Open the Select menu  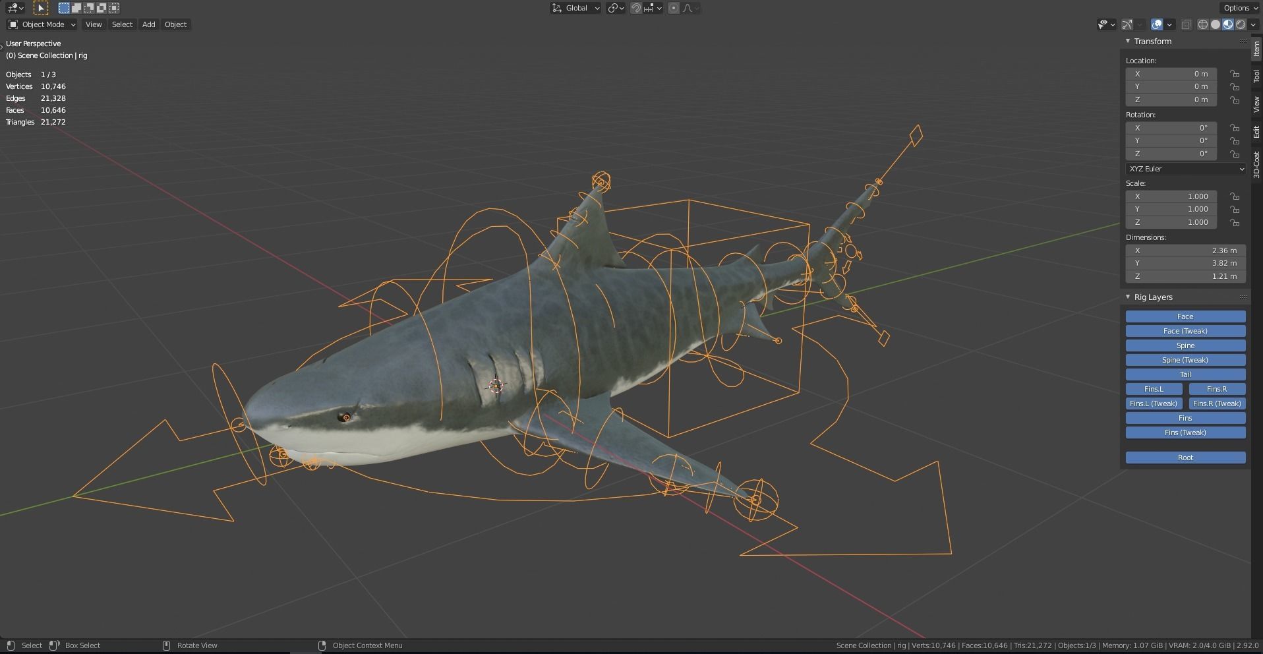click(122, 24)
